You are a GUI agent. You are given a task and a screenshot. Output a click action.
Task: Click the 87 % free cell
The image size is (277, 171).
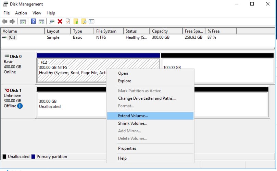point(212,37)
